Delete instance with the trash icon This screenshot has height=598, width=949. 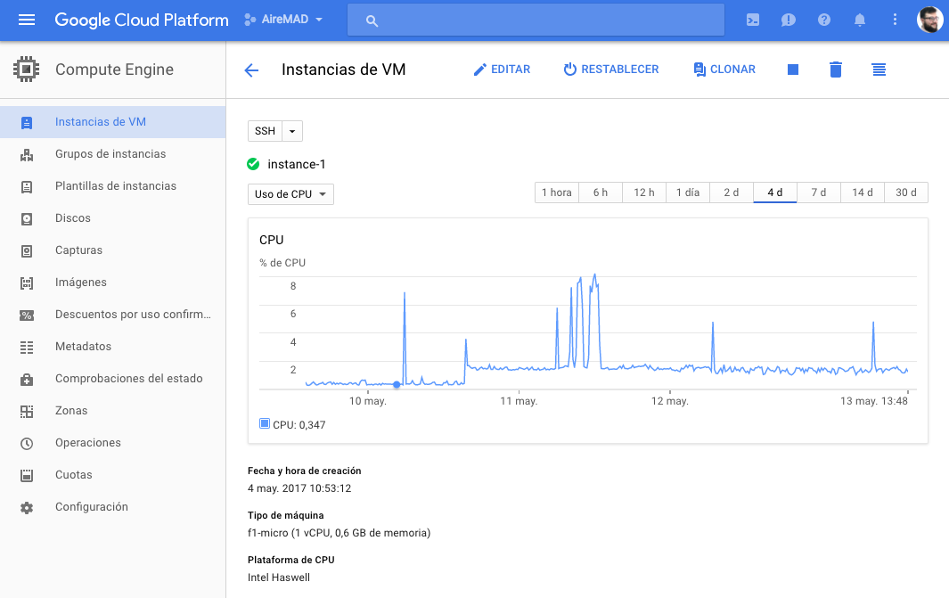point(835,70)
